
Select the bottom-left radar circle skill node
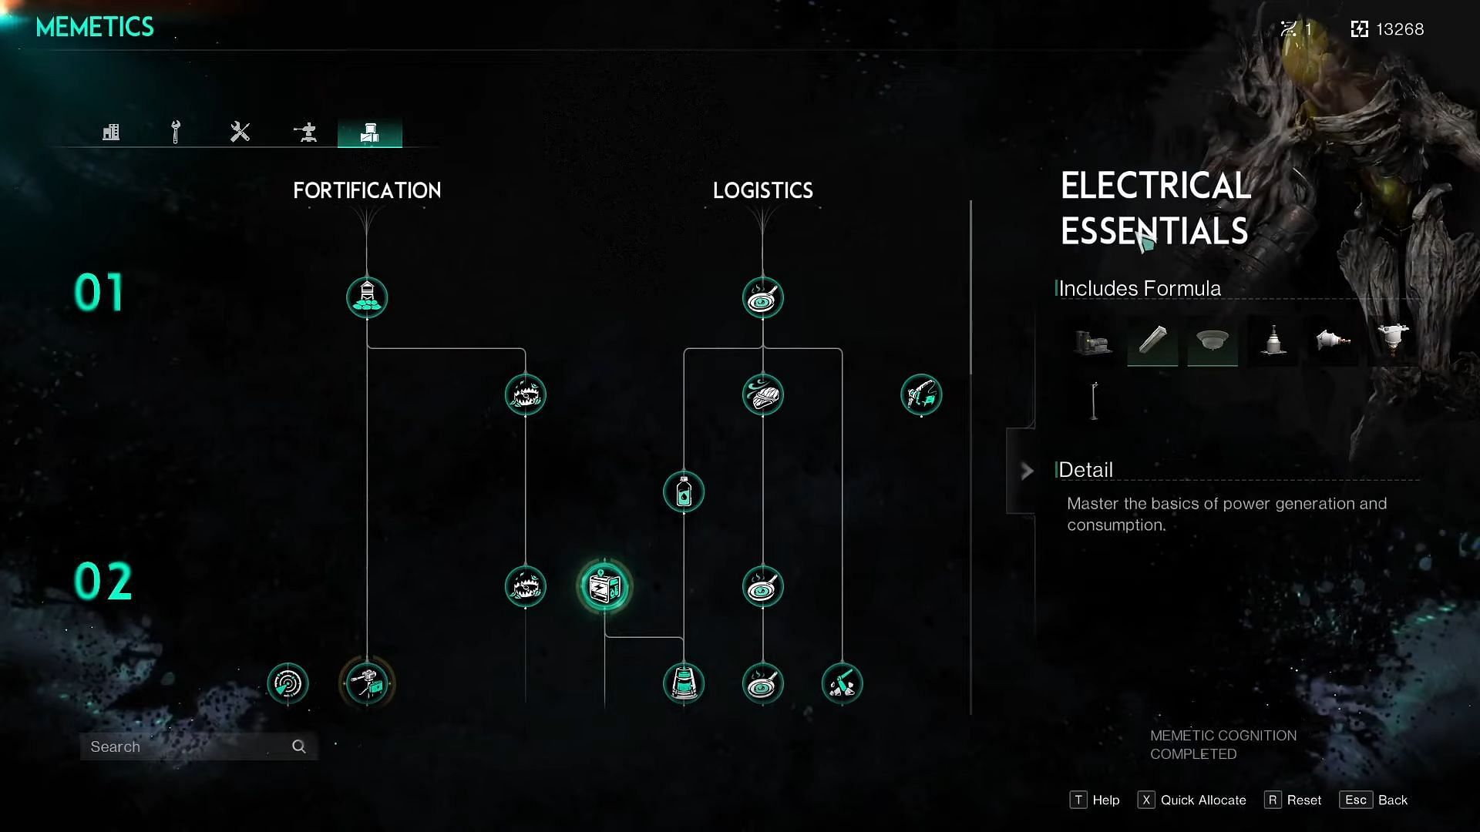(288, 683)
